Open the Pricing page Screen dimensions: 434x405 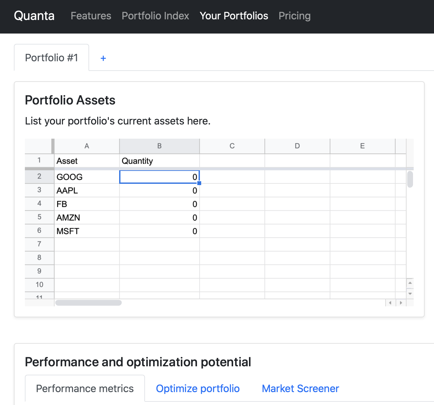294,16
